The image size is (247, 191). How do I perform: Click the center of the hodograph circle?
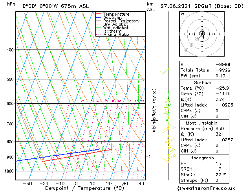[x=202, y=34]
